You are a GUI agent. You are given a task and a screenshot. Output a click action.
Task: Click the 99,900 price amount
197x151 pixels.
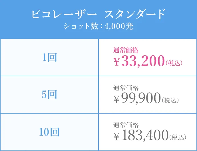click(x=141, y=98)
